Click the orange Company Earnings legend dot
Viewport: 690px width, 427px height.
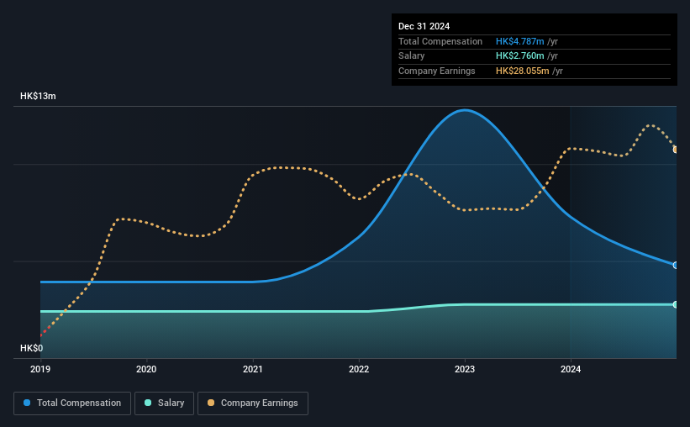(x=211, y=403)
